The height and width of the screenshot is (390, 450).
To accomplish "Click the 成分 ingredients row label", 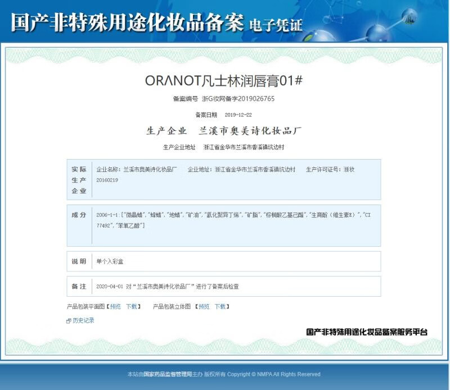I will 79,215.
